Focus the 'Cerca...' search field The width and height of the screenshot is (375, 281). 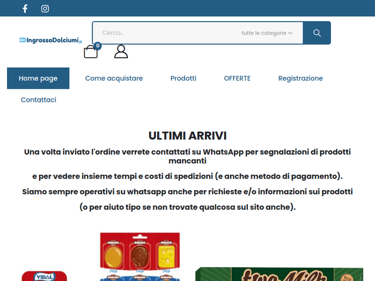[x=165, y=33]
